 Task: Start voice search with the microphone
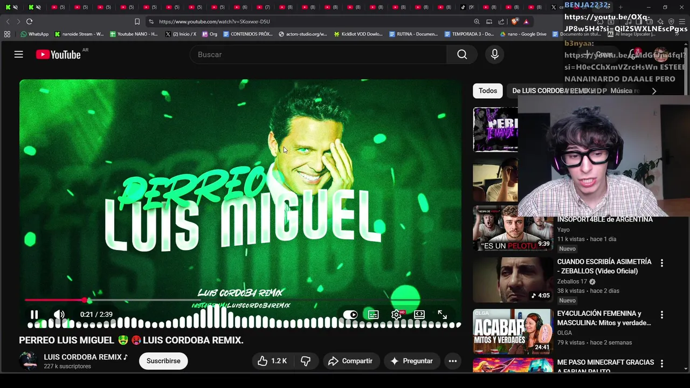coord(495,54)
